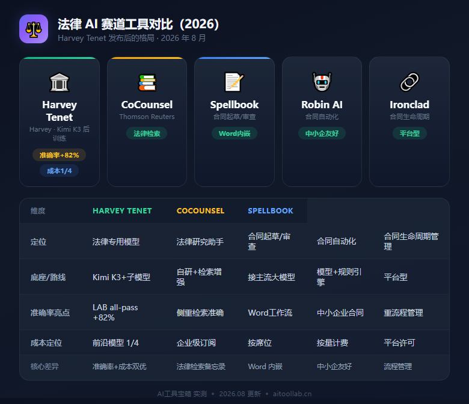
Task: Click the 平台许可 cell
Action: click(x=399, y=343)
